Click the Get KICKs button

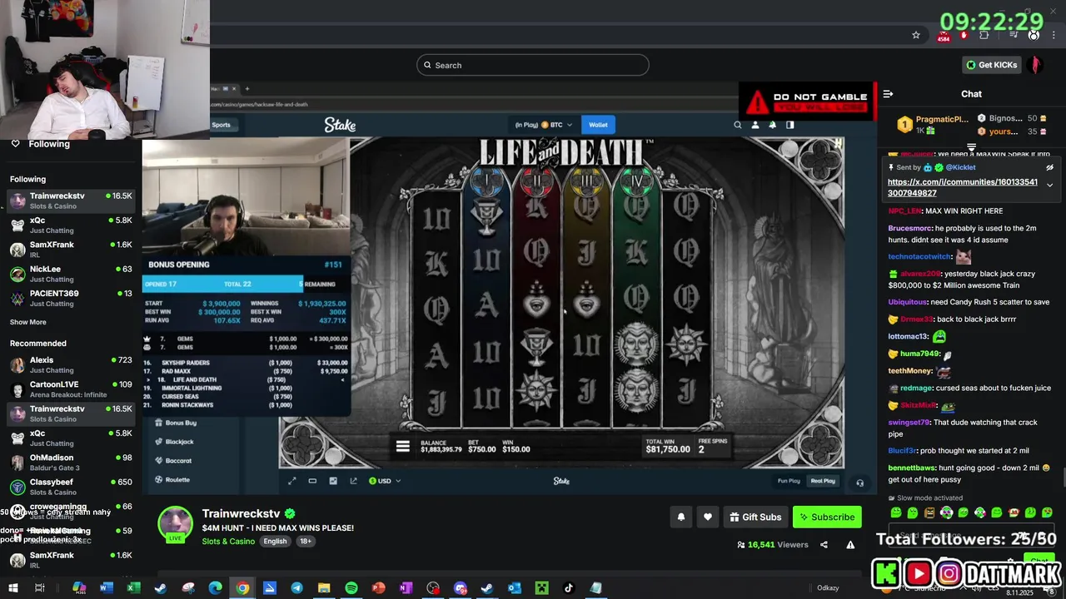pos(991,65)
